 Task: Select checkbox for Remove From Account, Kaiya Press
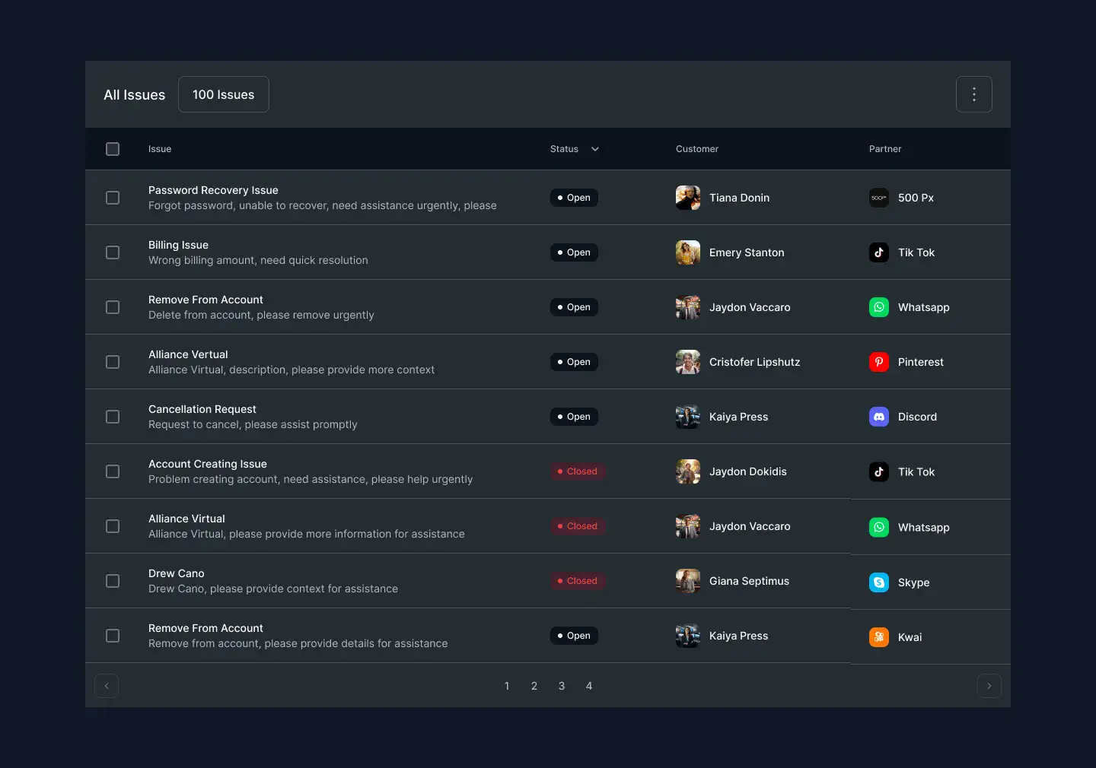[x=113, y=636]
